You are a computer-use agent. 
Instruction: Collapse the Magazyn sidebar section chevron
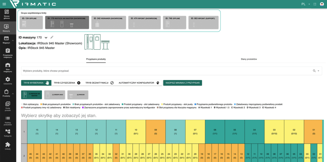point(13,40)
